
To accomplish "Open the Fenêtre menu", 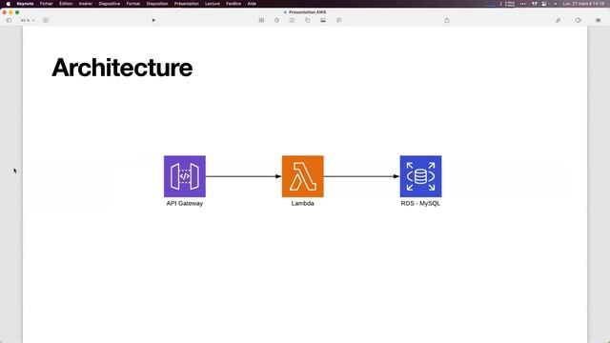I will (x=234, y=4).
